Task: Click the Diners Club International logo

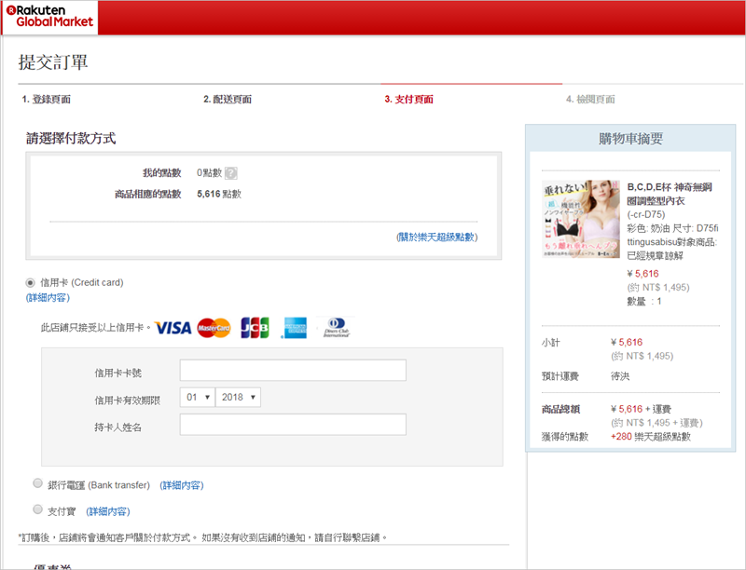Action: click(x=336, y=328)
